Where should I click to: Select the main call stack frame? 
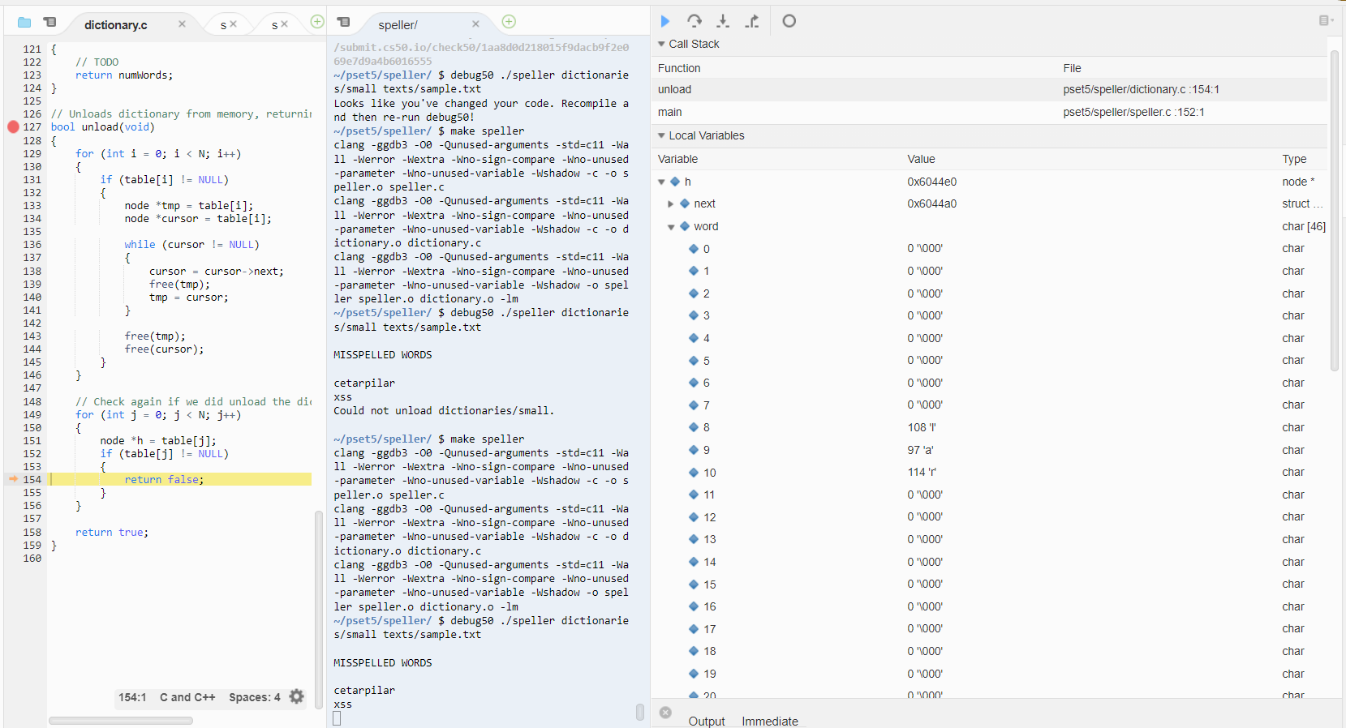point(991,112)
